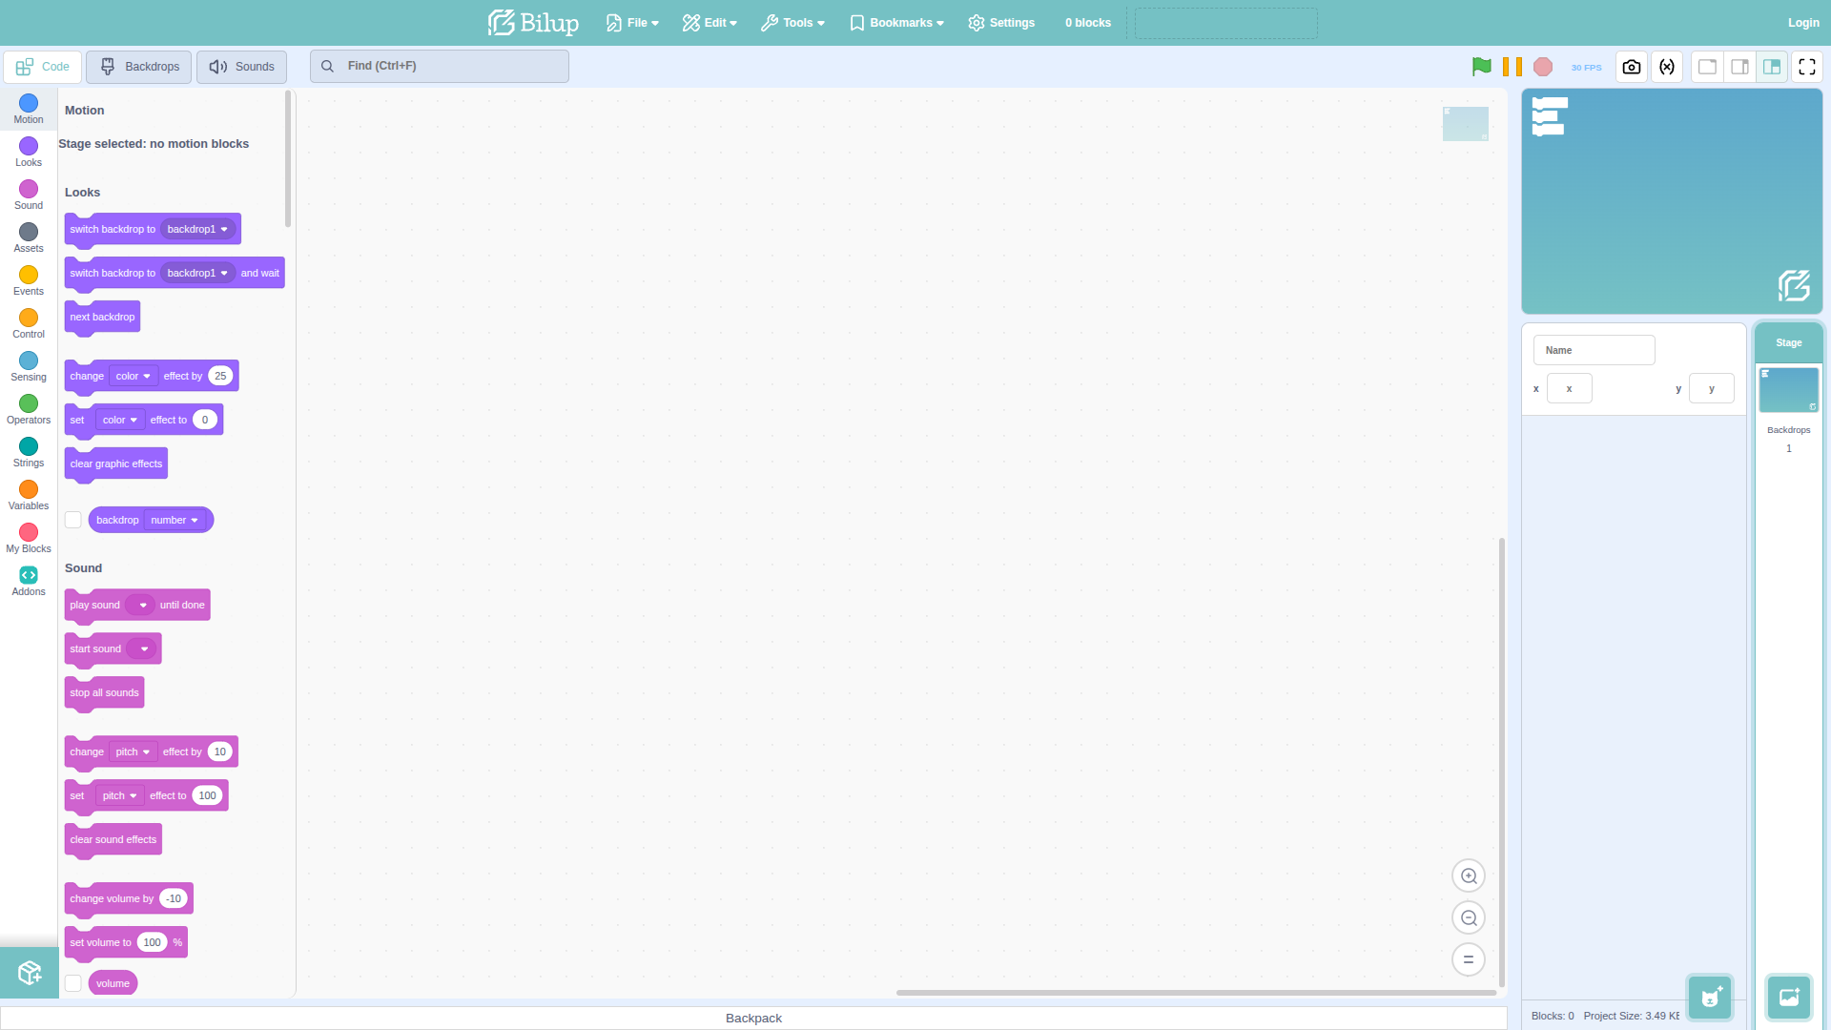The width and height of the screenshot is (1831, 1030).
Task: Switch to the Backdrops tab
Action: coord(139,67)
